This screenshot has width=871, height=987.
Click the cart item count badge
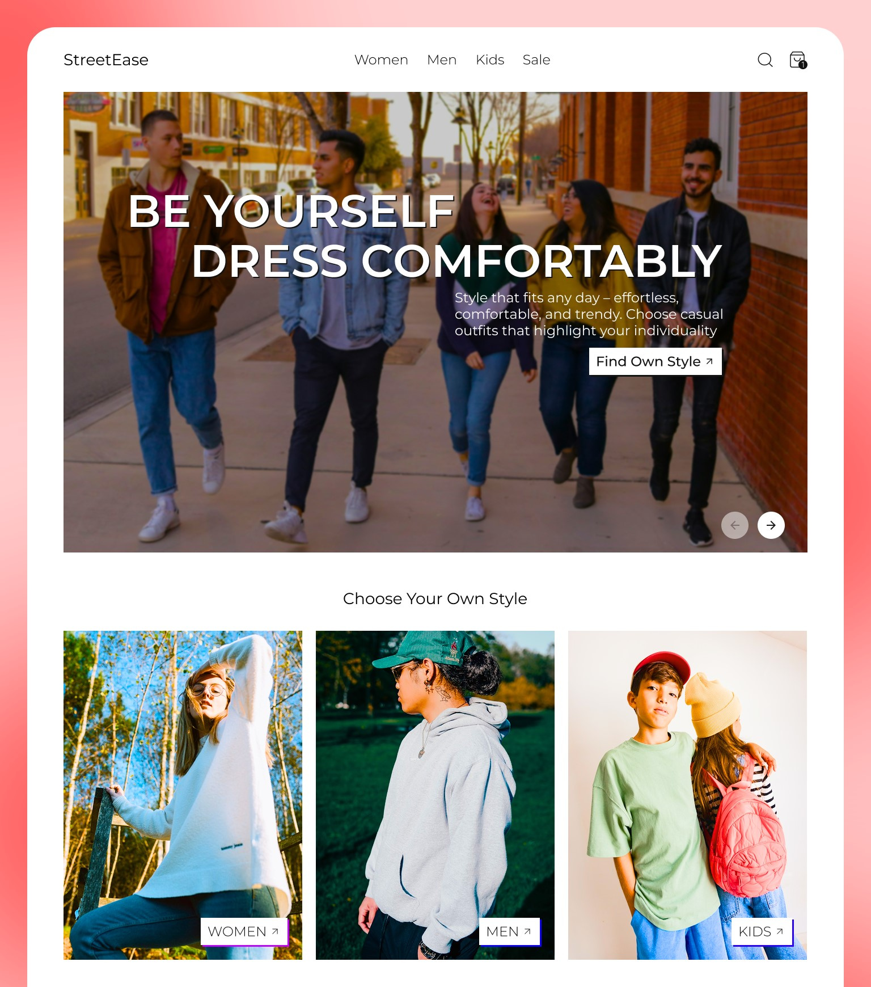click(803, 65)
